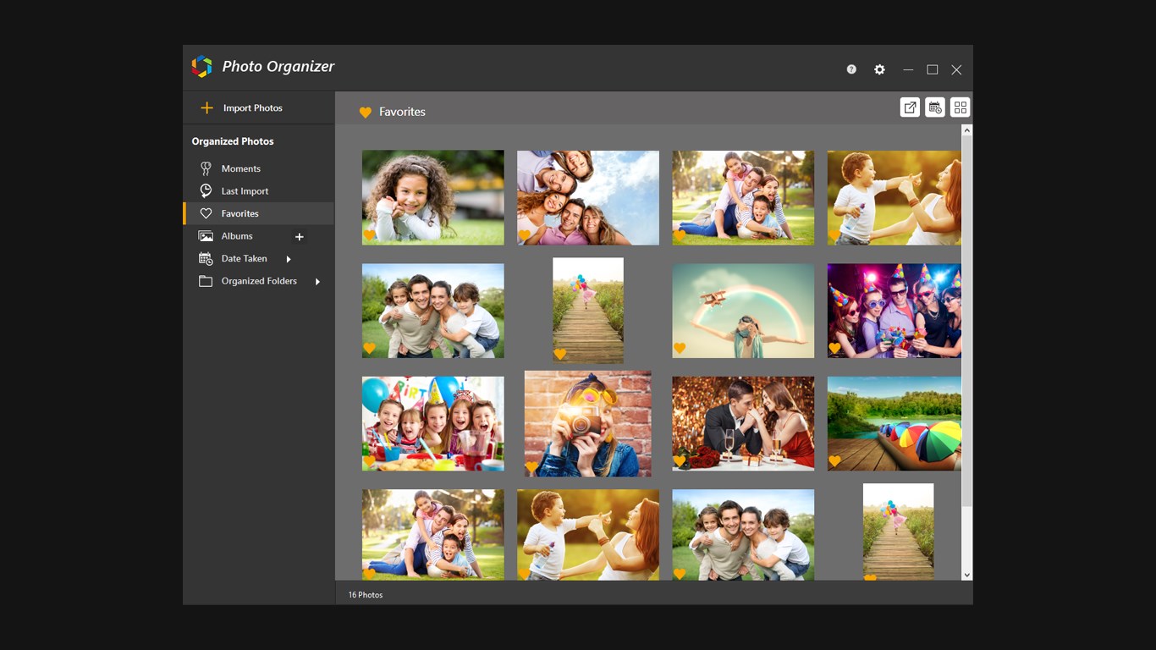Open Albums in the sidebar
Screen dimensions: 1156x650
[237, 236]
